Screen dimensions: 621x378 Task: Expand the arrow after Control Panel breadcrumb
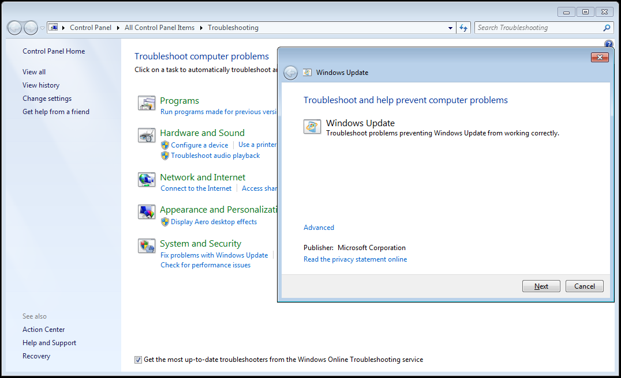[x=118, y=28]
